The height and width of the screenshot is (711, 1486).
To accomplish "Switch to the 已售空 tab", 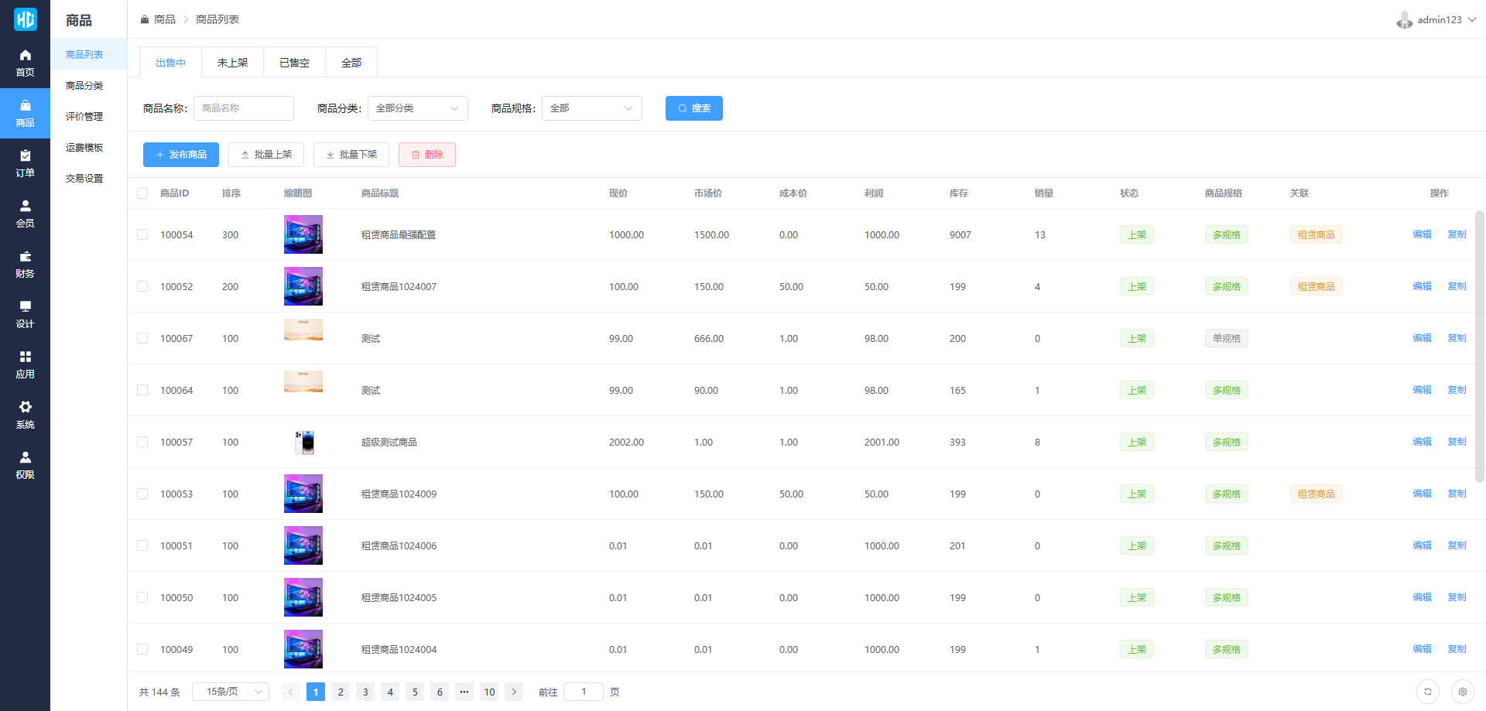I will click(294, 63).
